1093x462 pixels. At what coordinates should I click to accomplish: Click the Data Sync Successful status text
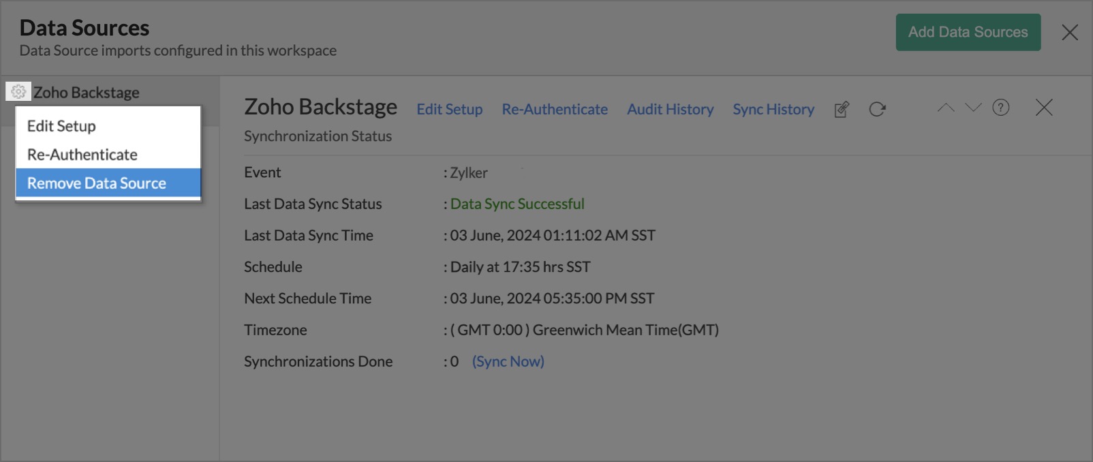517,204
